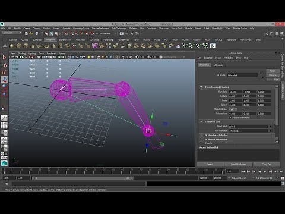Open the Create menu
This screenshot has width=285, height=214.
click(x=27, y=29)
